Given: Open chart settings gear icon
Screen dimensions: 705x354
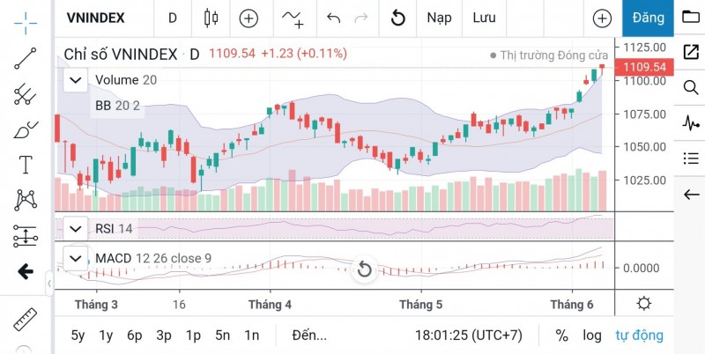Looking at the screenshot, I should tap(644, 304).
